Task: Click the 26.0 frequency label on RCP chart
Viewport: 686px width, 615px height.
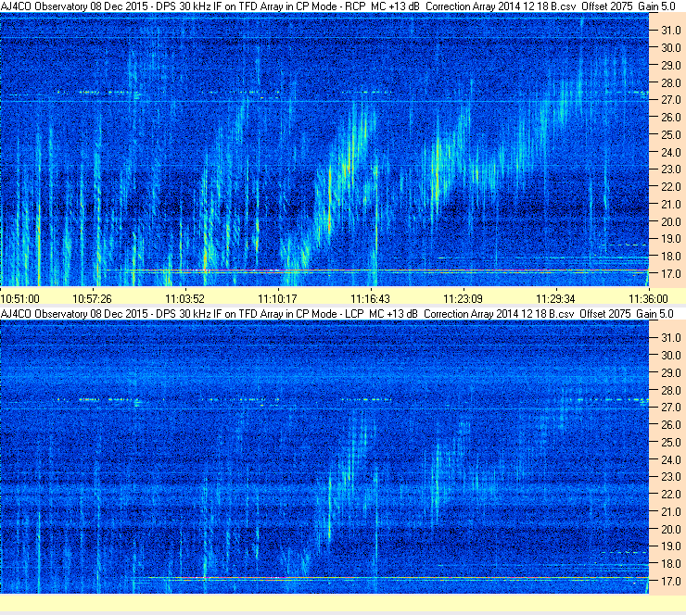Action: click(x=670, y=117)
